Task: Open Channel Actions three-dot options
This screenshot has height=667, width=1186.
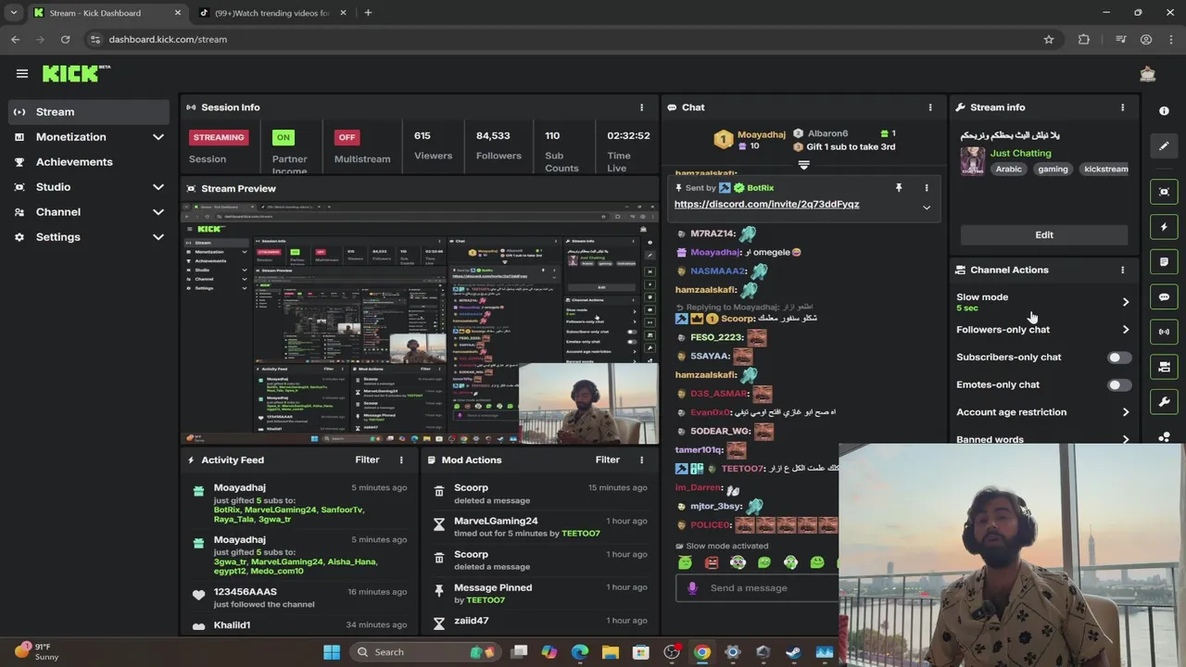Action: point(1122,271)
